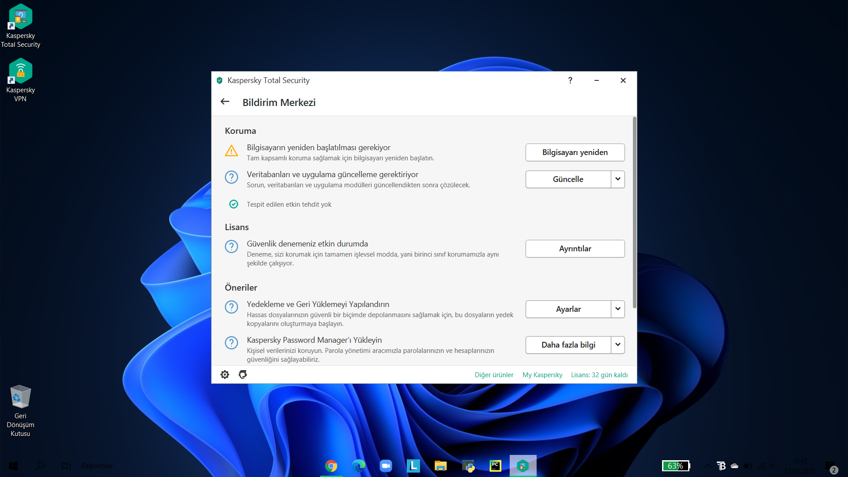This screenshot has height=477, width=848.
Task: Click the back arrow next to Bildirim Merkezi
Action: [x=225, y=102]
